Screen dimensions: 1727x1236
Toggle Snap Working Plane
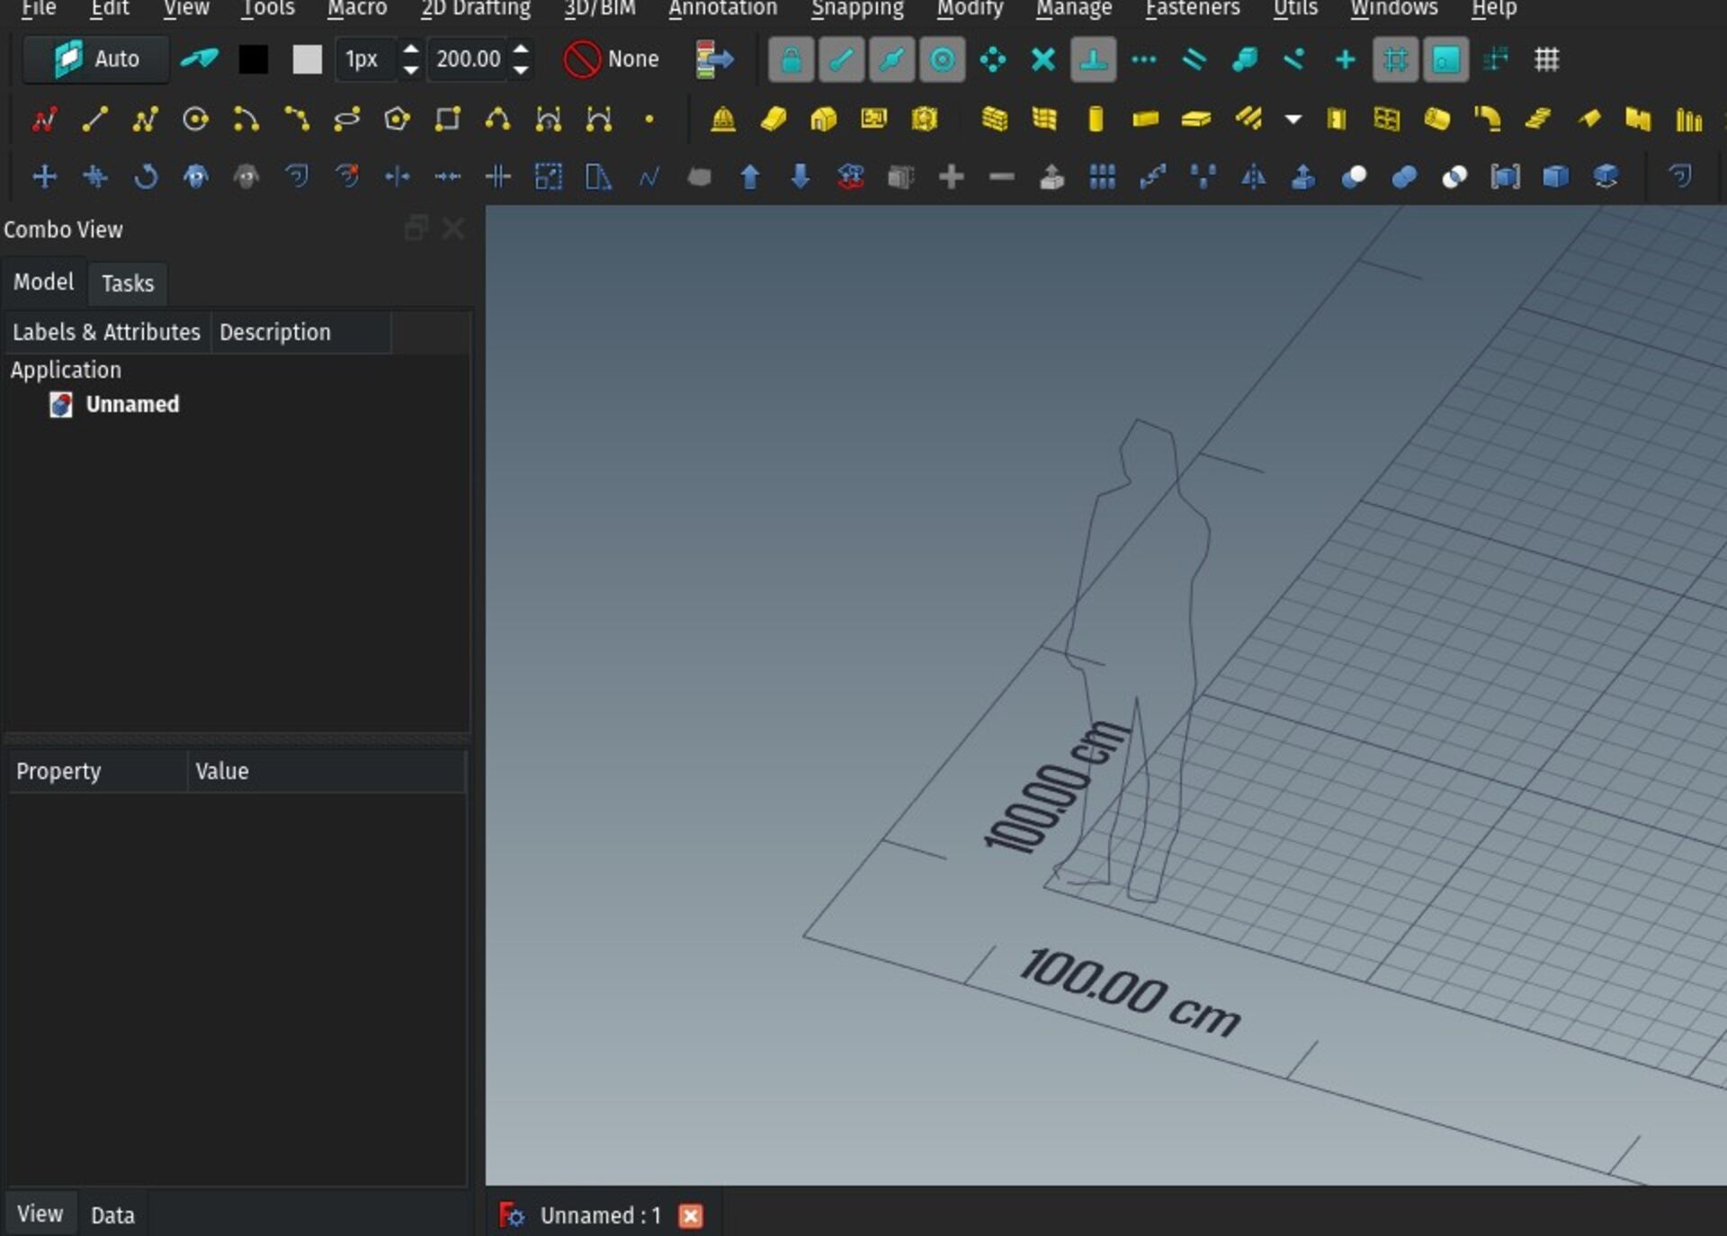pos(1445,59)
